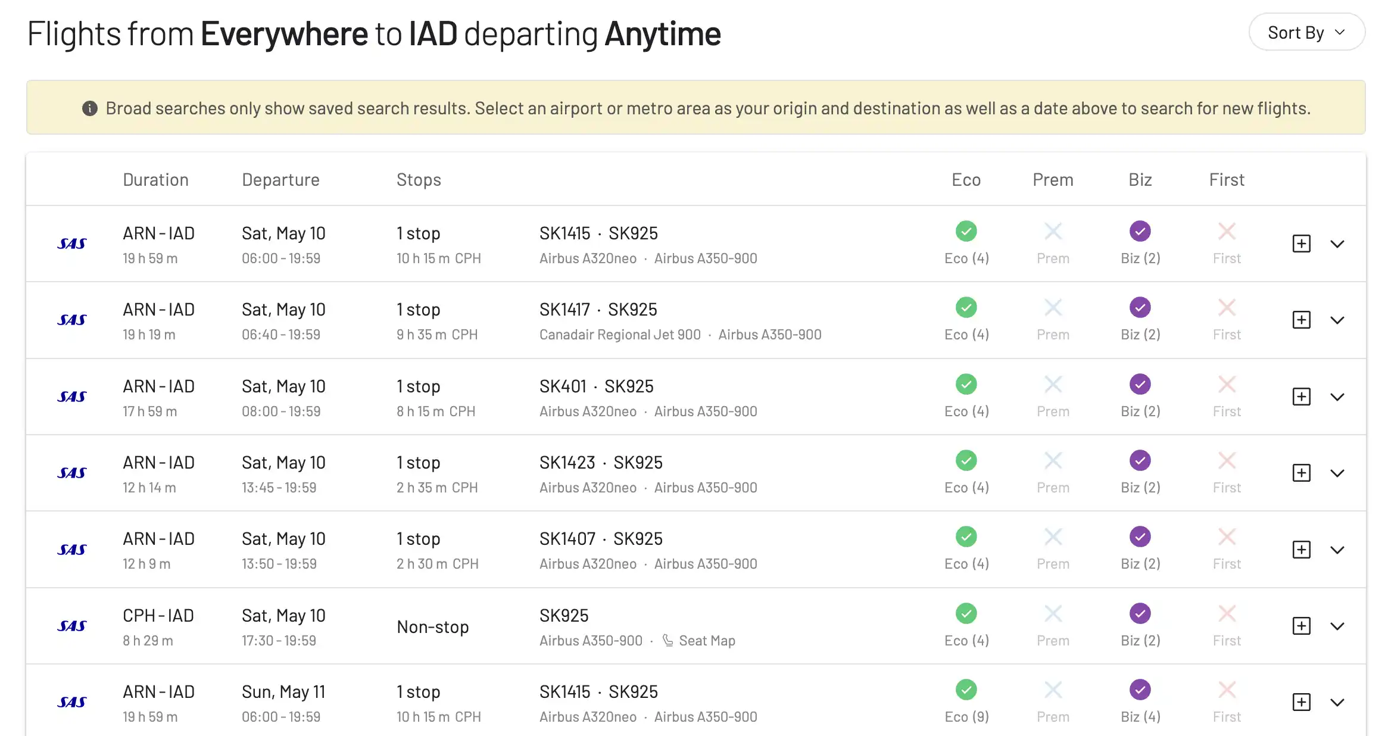Image resolution: width=1385 pixels, height=736 pixels.
Task: Click SAS logo on the SK401 row
Action: tap(72, 397)
